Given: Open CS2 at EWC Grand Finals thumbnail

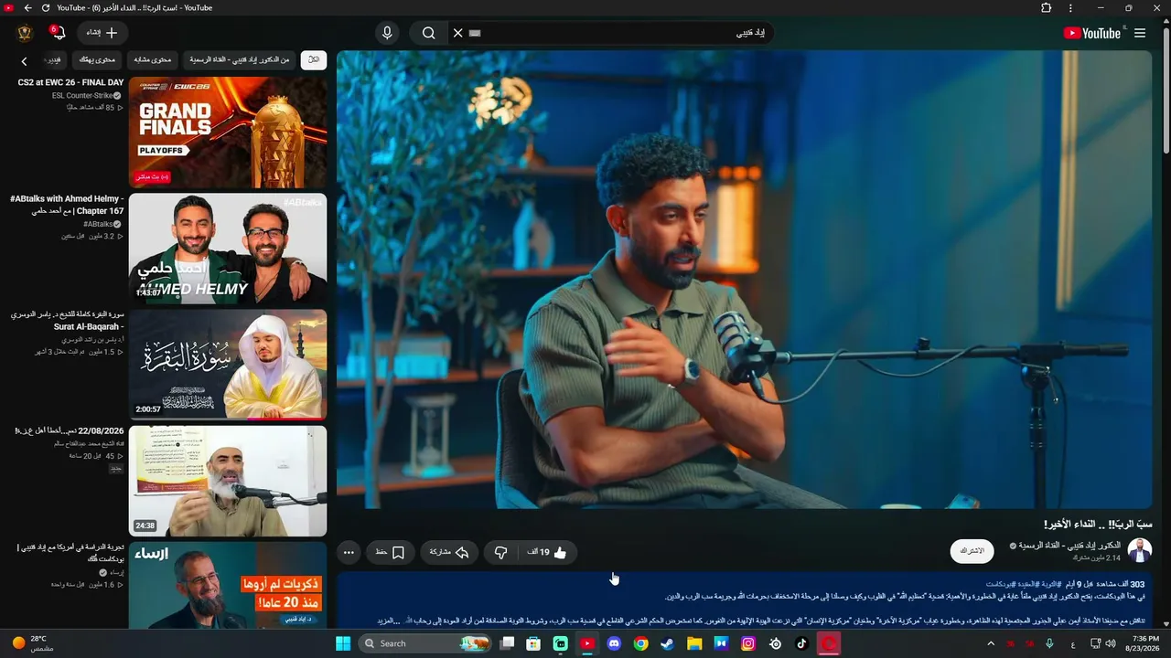Looking at the screenshot, I should pyautogui.click(x=228, y=132).
